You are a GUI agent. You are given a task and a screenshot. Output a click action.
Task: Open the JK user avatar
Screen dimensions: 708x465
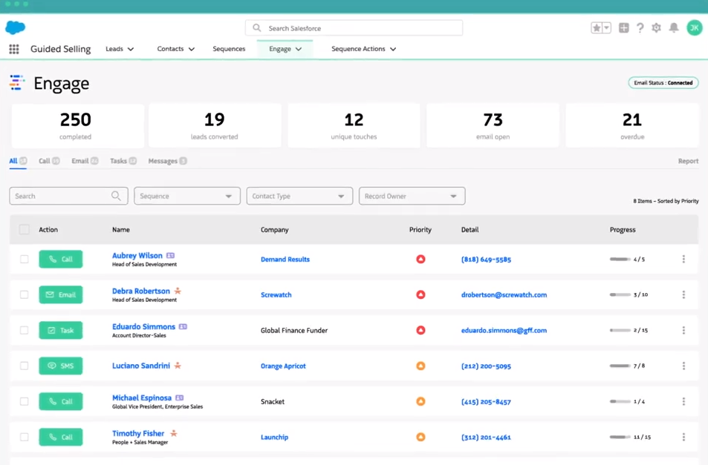tap(694, 28)
